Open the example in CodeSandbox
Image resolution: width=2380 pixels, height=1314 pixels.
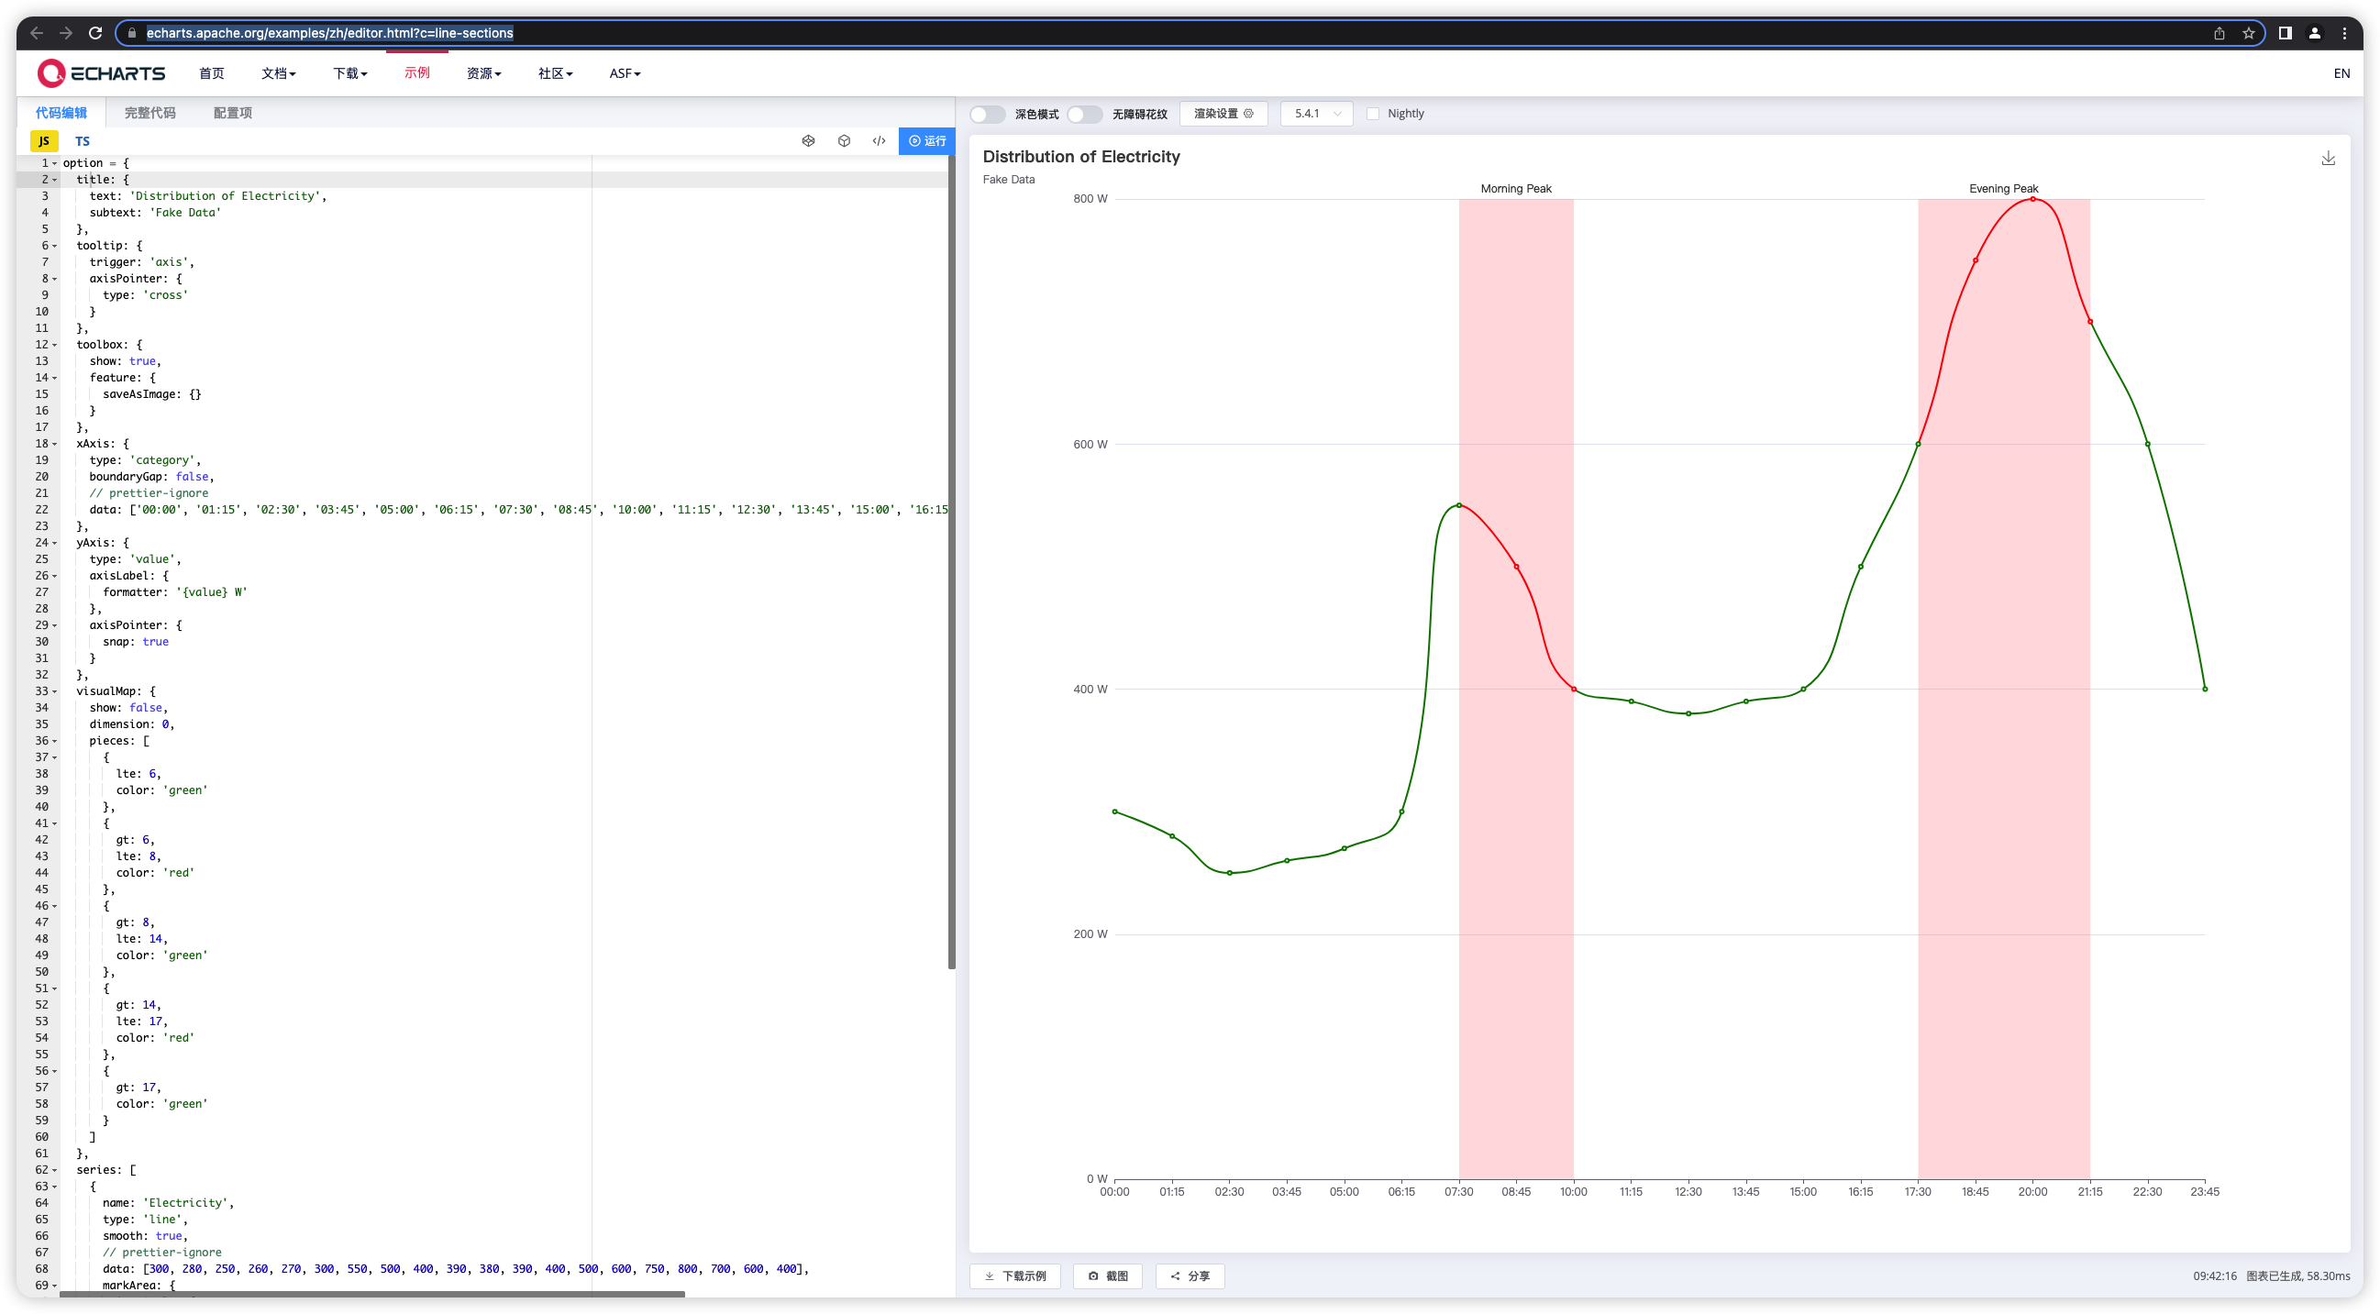[845, 141]
